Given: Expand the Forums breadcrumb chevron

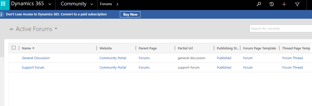Looking at the screenshot, I should point(117,4).
